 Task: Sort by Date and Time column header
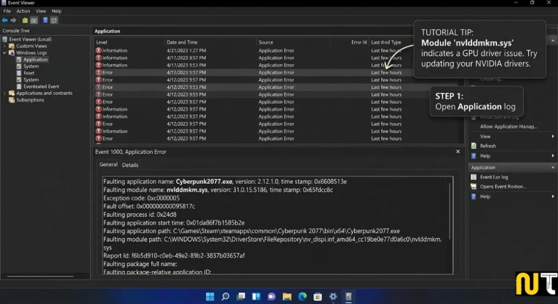tap(182, 42)
